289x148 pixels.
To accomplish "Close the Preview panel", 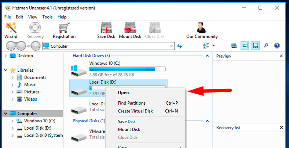I will pyautogui.click(x=281, y=56).
